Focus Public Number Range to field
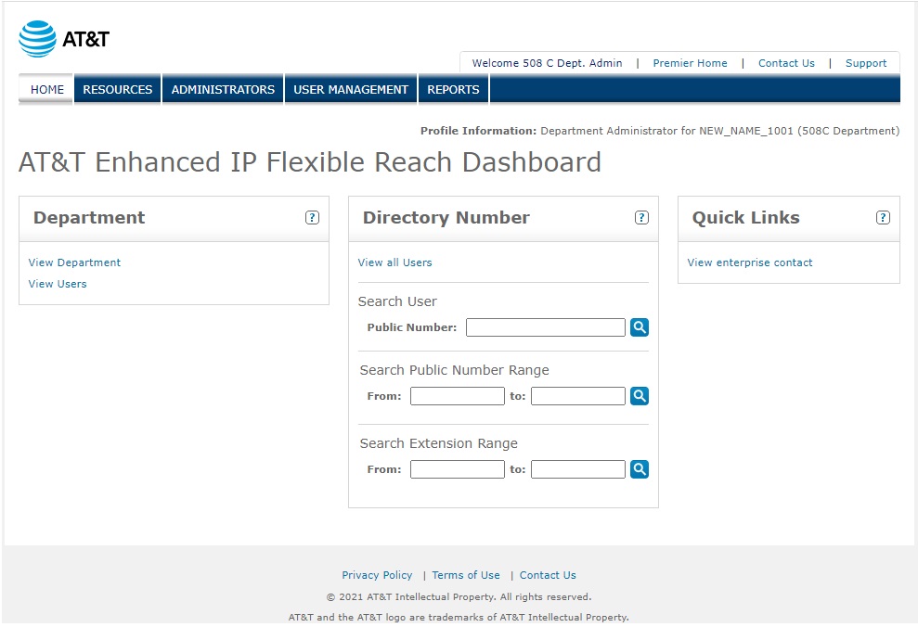 click(x=578, y=396)
